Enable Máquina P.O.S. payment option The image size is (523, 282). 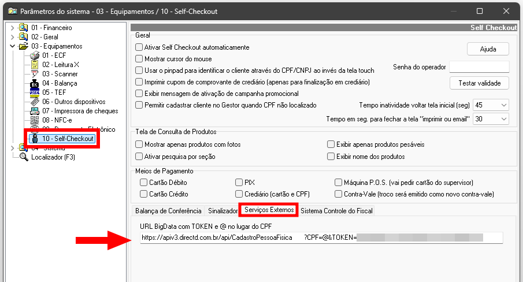339,183
